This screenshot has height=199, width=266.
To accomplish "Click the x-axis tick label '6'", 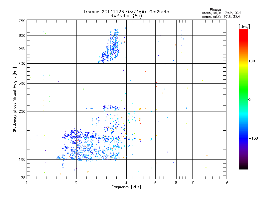I will [155, 183].
